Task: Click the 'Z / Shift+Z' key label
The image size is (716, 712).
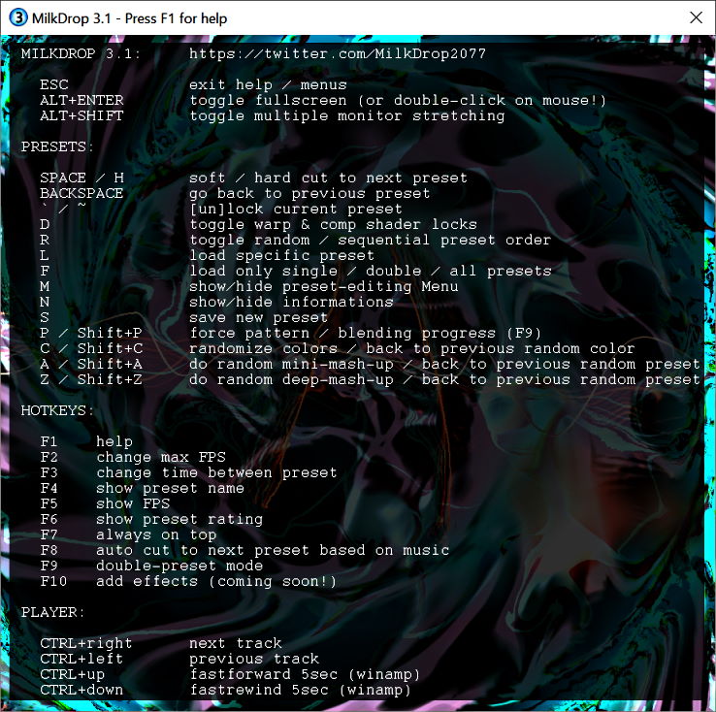Action: (x=91, y=379)
